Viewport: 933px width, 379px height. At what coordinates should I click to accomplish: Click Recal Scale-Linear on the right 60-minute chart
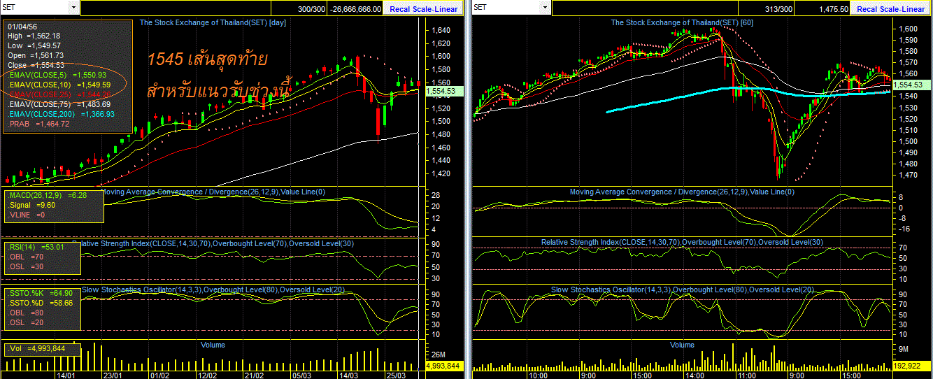890,8
